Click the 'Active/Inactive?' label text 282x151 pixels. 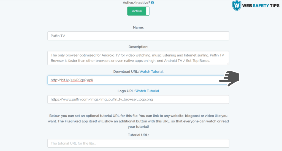click(x=136, y=3)
